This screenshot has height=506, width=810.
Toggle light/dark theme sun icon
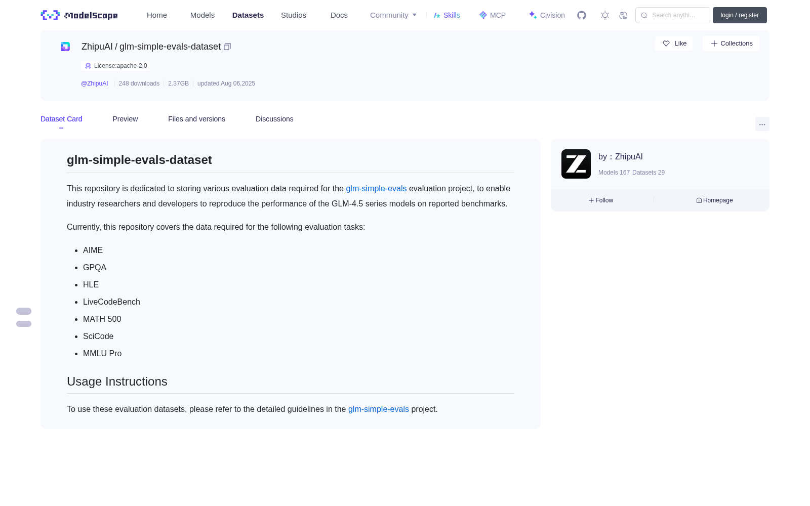pyautogui.click(x=605, y=15)
